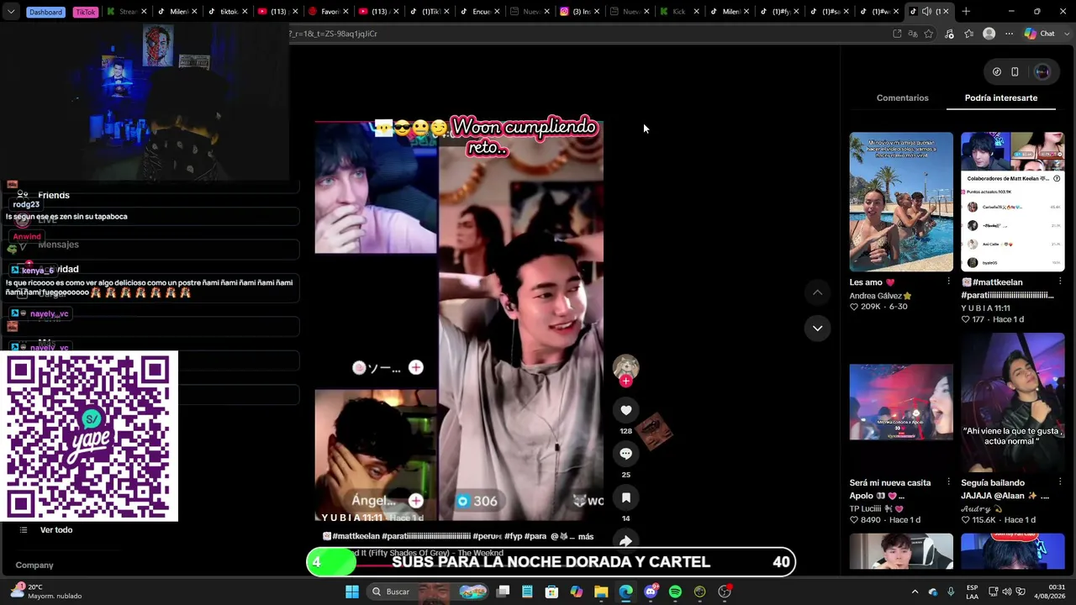Open 'Friends' in the left sidebar
Screen dimensions: 1076x605
54,195
